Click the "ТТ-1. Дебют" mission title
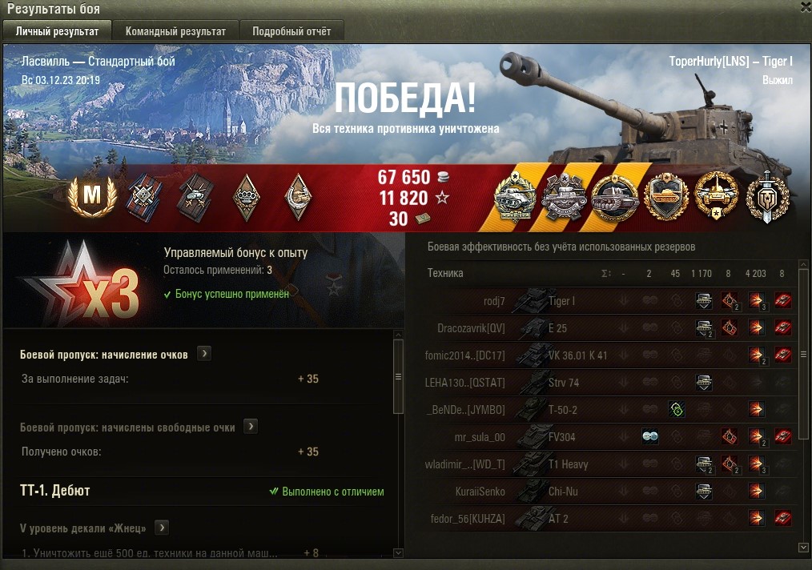The image size is (812, 570). pyautogui.click(x=55, y=491)
